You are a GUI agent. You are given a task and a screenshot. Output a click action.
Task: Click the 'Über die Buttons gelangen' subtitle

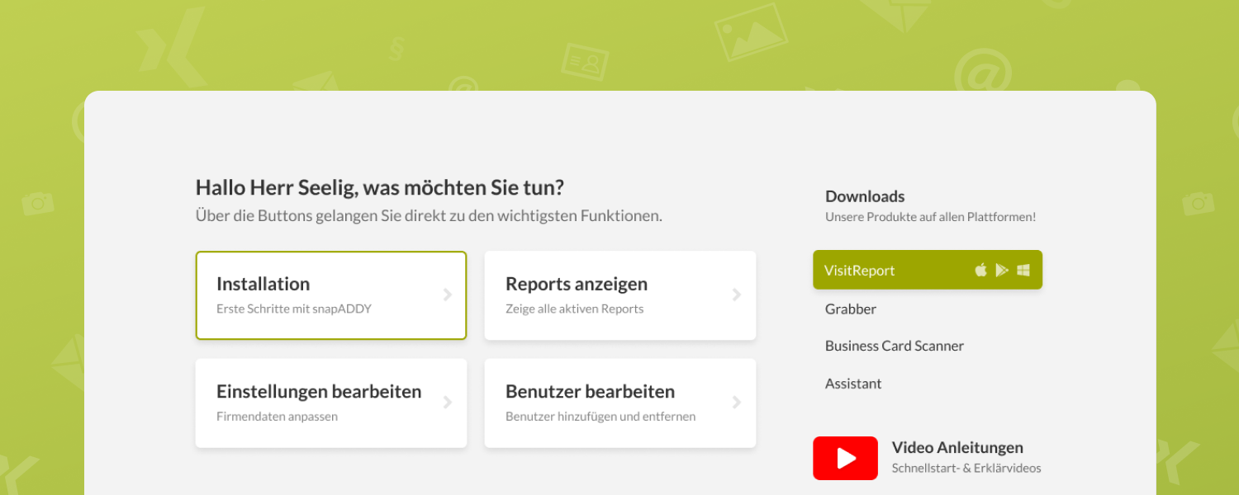[429, 216]
